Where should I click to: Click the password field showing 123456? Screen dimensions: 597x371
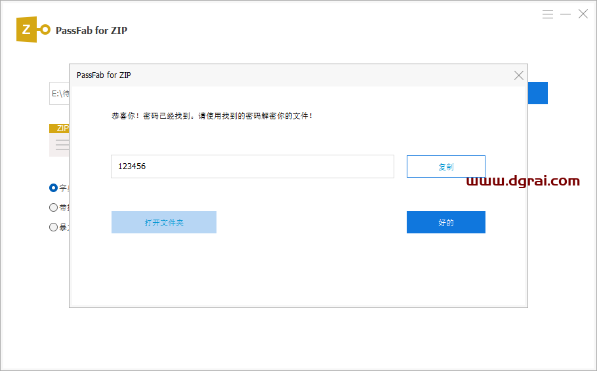point(253,166)
